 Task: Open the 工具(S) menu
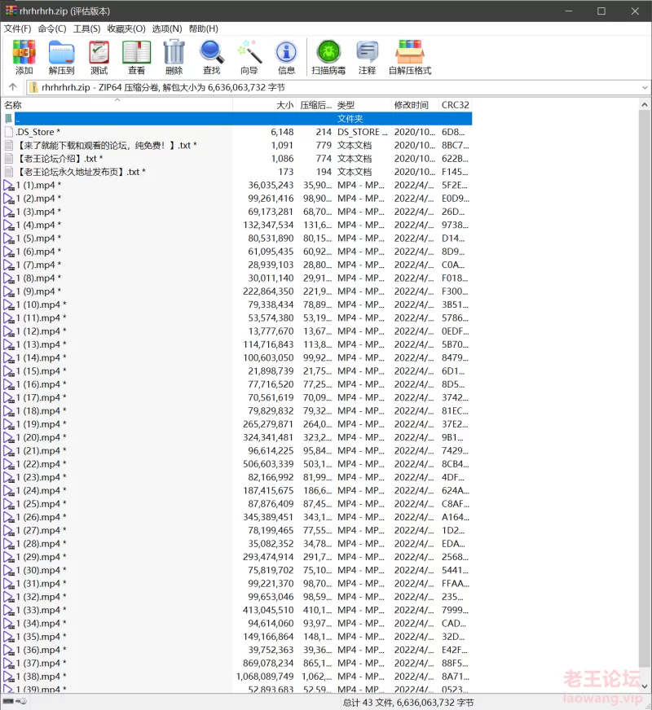86,28
